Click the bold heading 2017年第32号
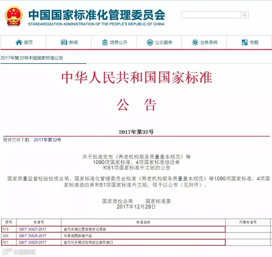The width and height of the screenshot is (272, 257). (136, 132)
